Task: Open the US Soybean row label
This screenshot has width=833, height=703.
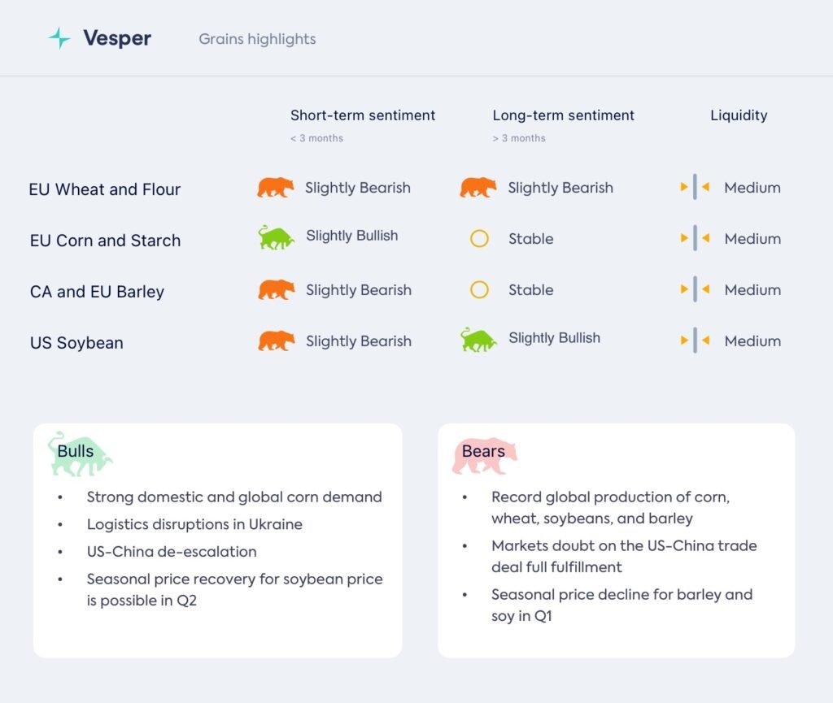Action: 76,343
